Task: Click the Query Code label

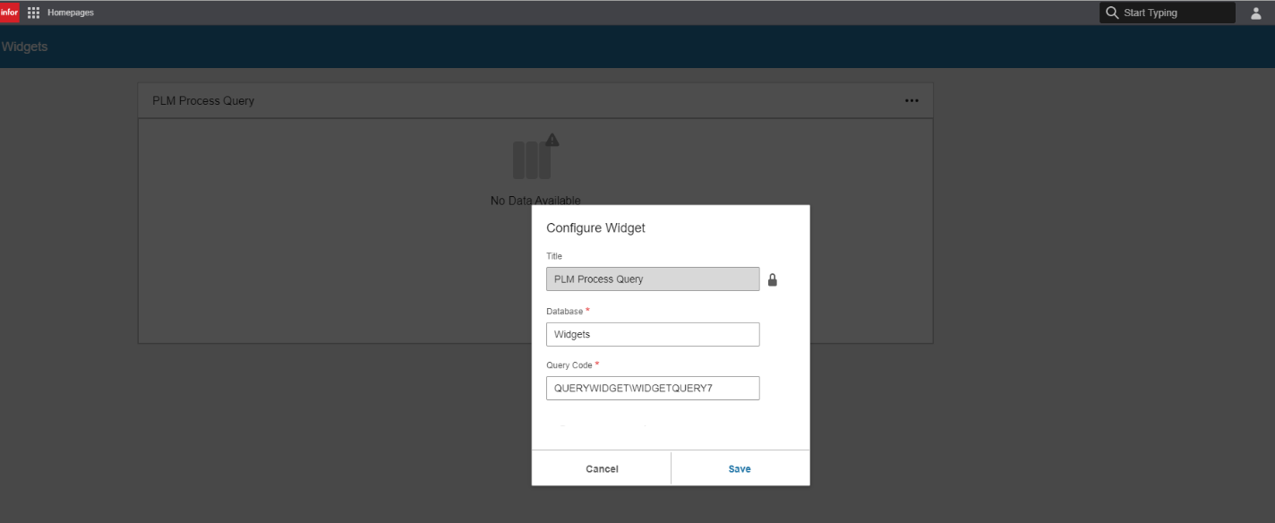Action: pyautogui.click(x=569, y=365)
